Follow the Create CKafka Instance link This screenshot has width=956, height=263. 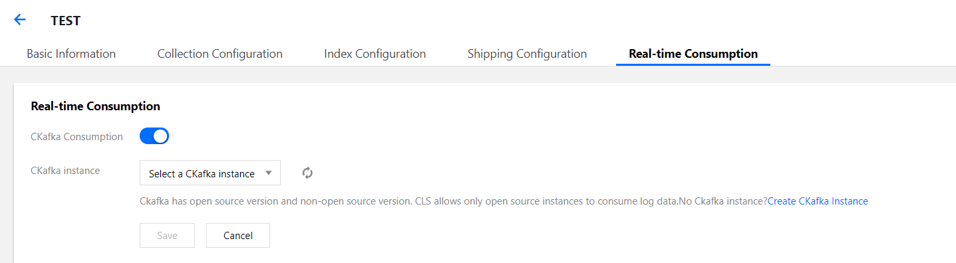pos(818,201)
